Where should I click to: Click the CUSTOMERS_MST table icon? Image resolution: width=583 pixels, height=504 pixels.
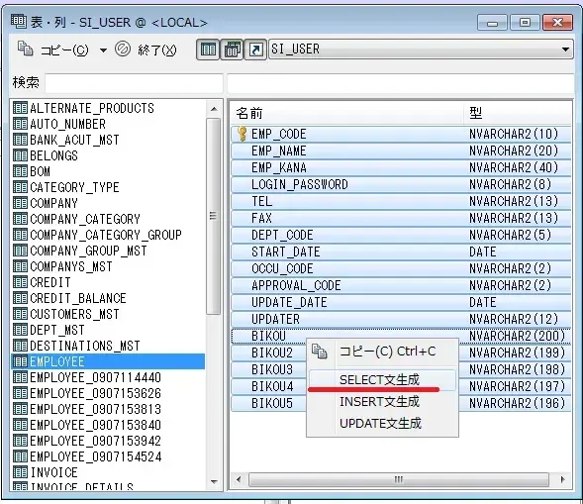click(x=20, y=314)
